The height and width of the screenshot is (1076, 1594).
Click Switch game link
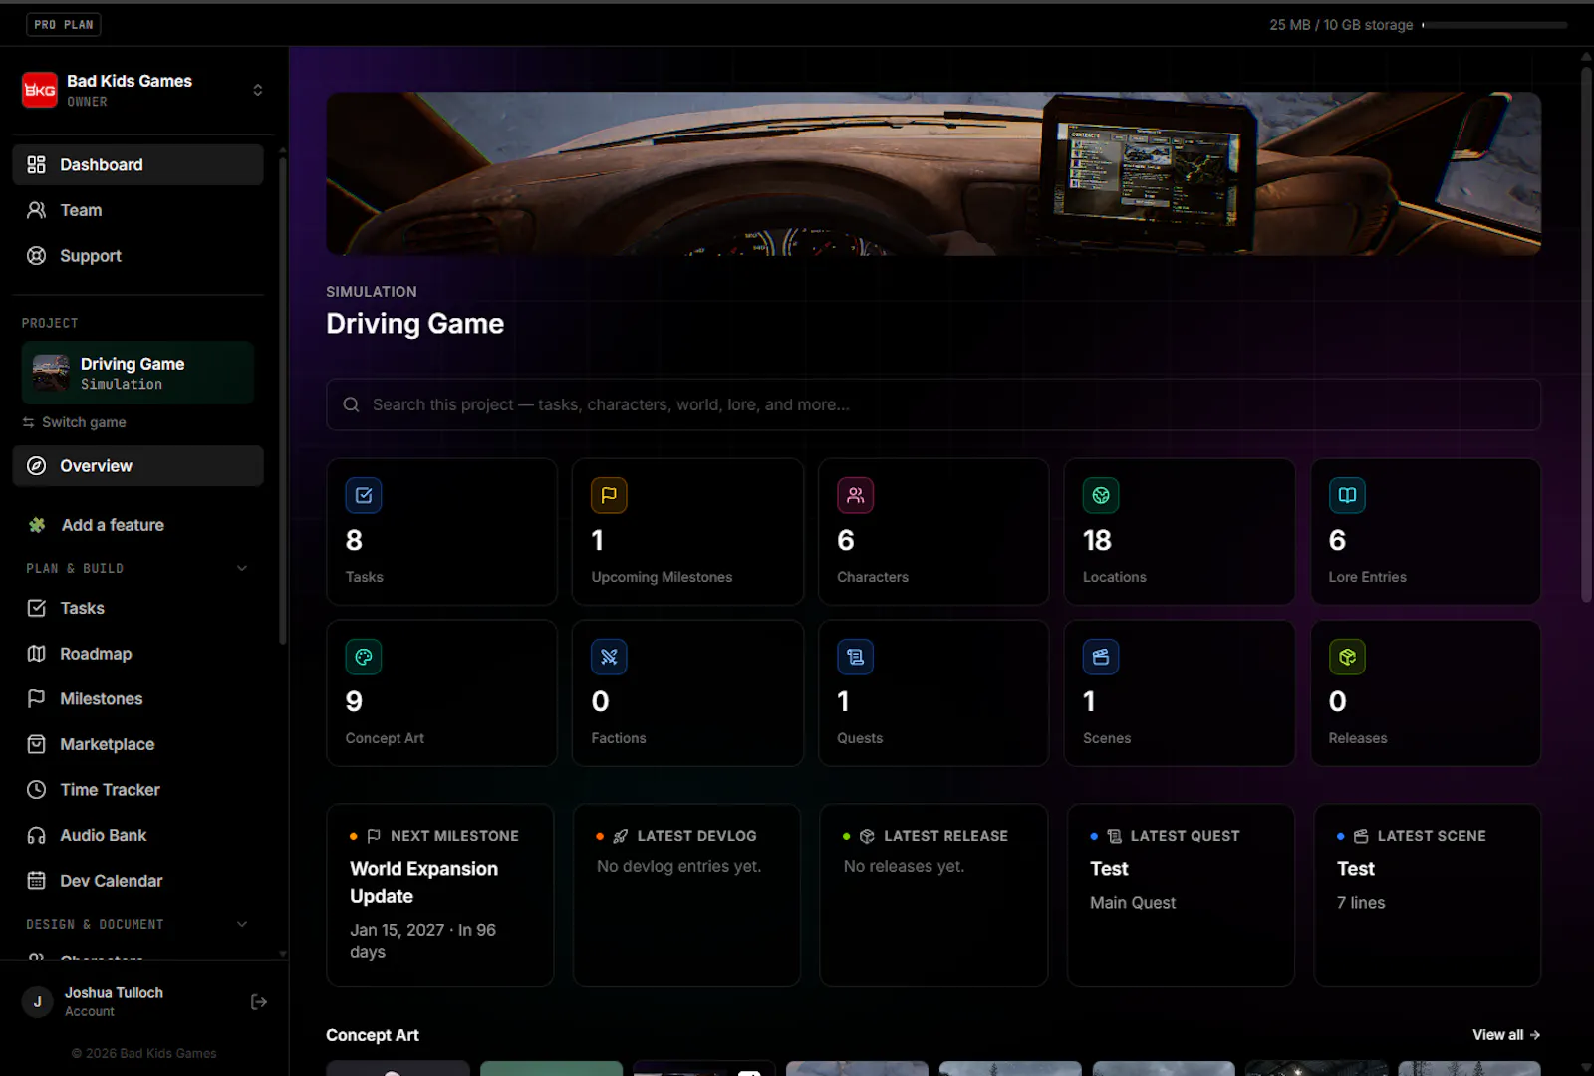click(75, 422)
